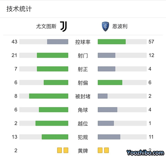Click Empoli's 射正 bar
This screenshot has width=166, height=157.
107,69
